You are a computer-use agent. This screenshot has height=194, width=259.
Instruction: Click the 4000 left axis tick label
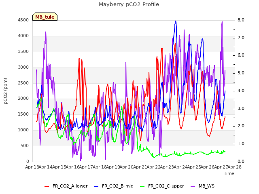tap(23, 36)
